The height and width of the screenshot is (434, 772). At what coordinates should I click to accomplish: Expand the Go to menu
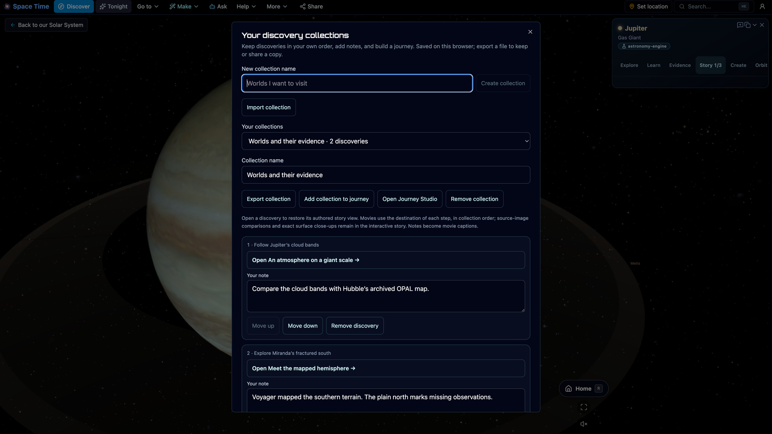pyautogui.click(x=148, y=6)
